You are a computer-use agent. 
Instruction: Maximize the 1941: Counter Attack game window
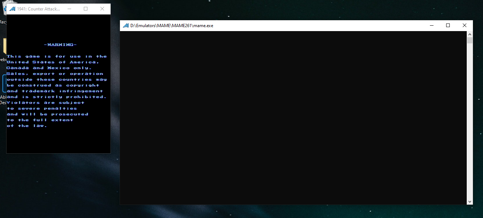pos(86,9)
